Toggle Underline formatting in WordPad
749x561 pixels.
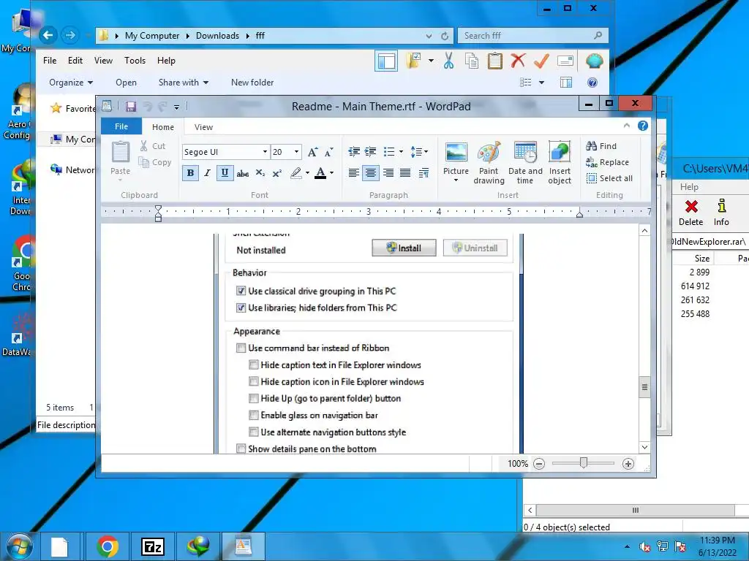click(x=225, y=172)
